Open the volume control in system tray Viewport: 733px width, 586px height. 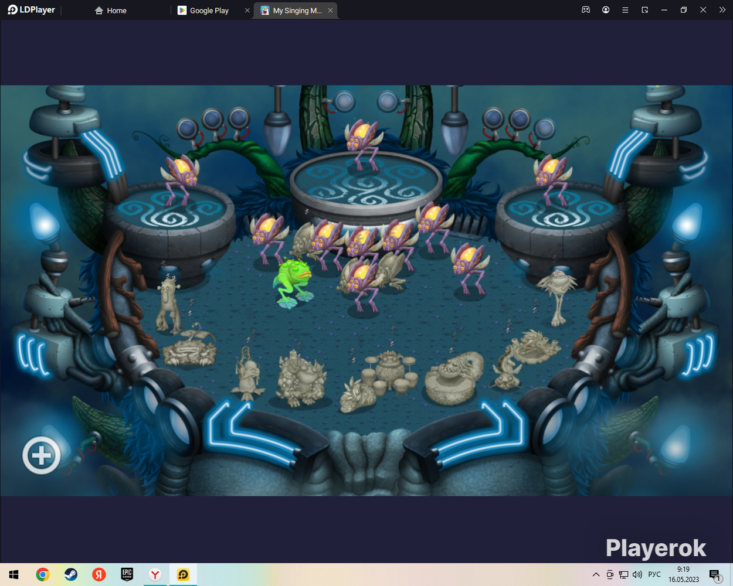pos(637,575)
